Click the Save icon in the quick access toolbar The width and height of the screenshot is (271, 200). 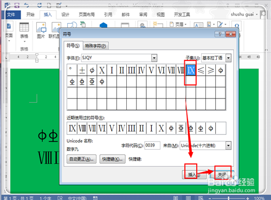click(x=17, y=5)
